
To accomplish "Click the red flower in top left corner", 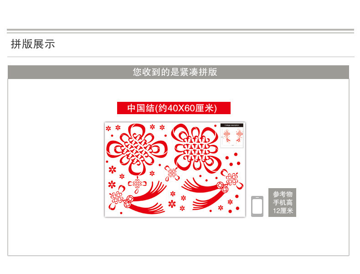I will 108,128.
